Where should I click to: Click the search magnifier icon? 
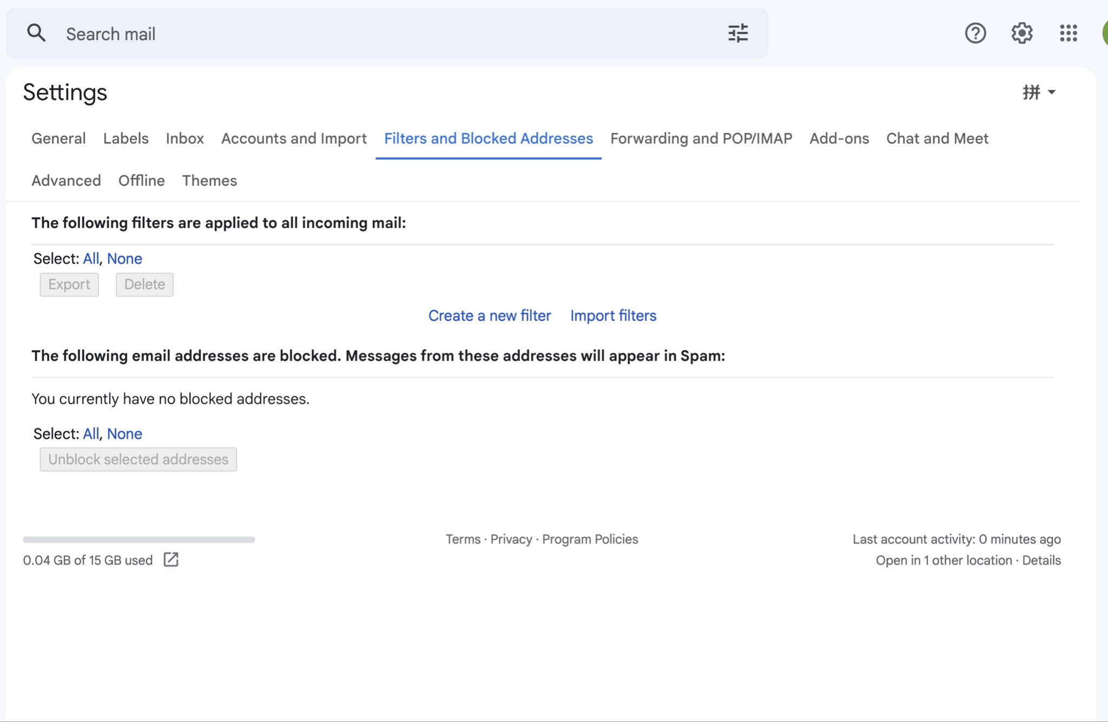pyautogui.click(x=36, y=34)
